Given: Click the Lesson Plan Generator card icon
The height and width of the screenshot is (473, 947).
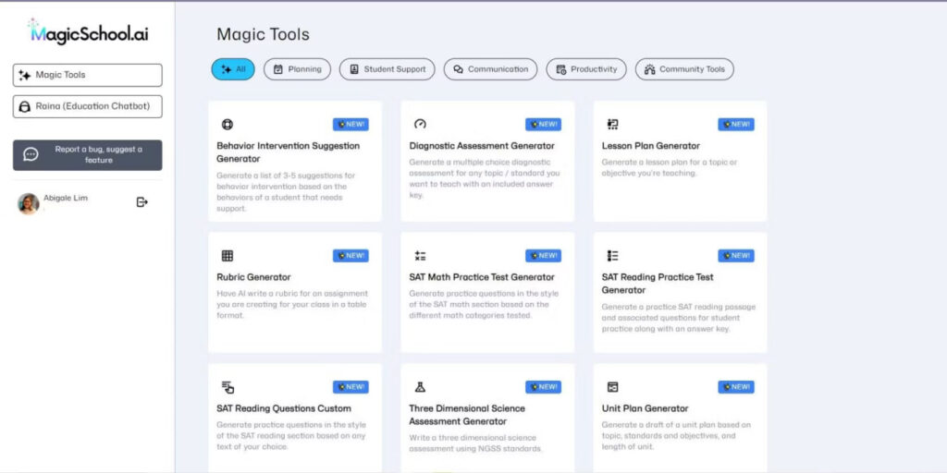Looking at the screenshot, I should [612, 125].
